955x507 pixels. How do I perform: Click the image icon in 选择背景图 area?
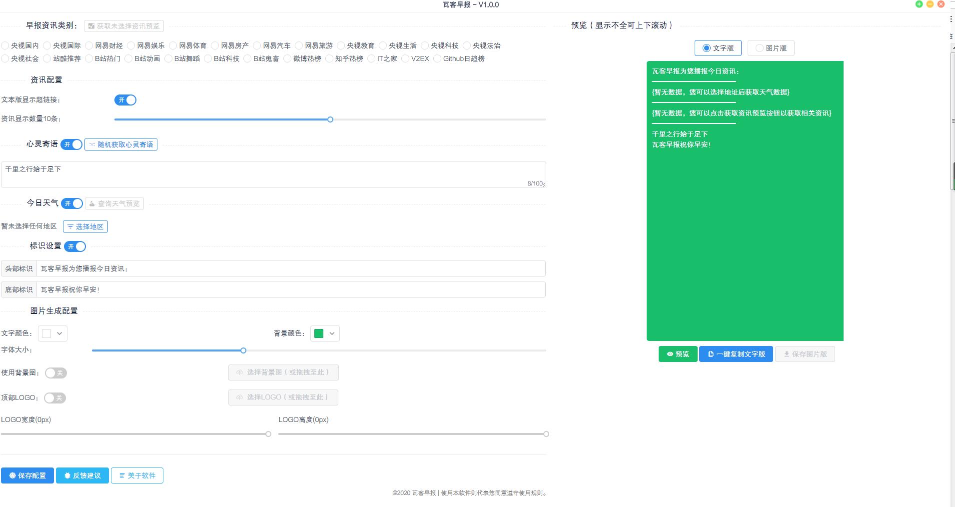(238, 372)
